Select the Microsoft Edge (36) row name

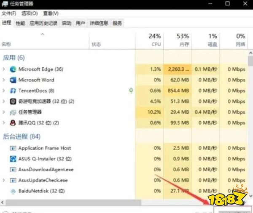tap(40, 69)
